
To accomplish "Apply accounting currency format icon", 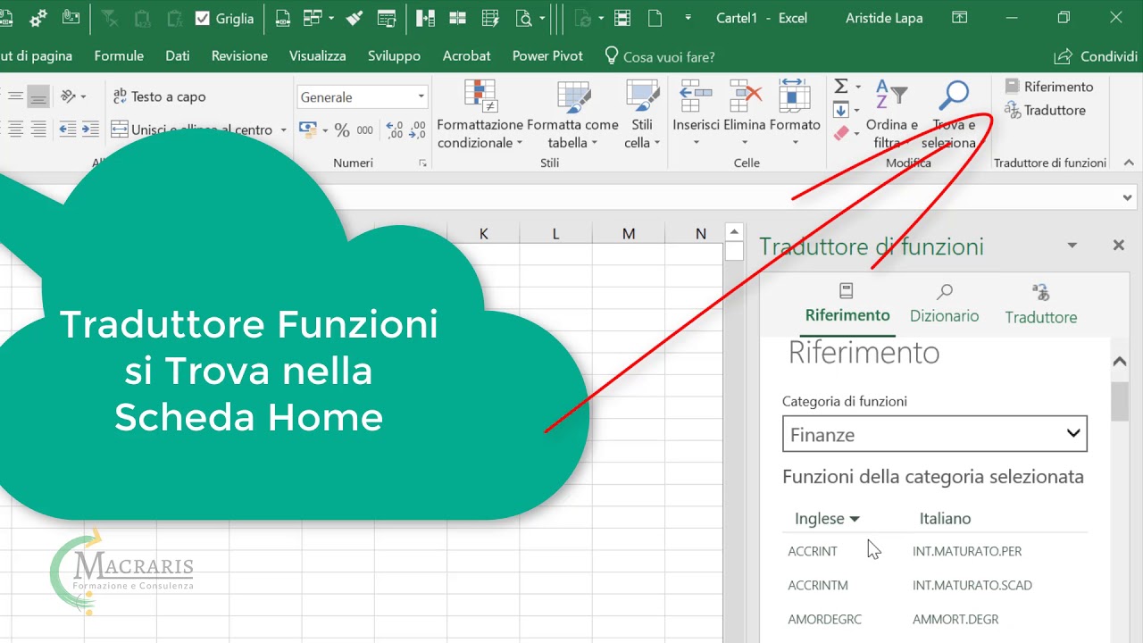I will (307, 129).
